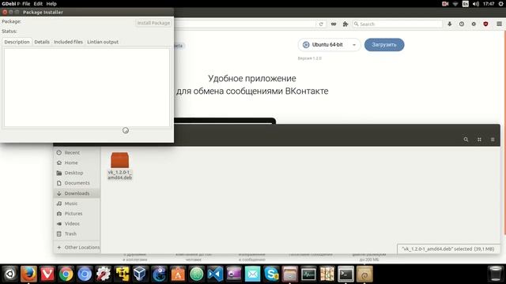Image resolution: width=506 pixels, height=284 pixels.
Task: Open the file cabinet Files icon in dock
Action: (x=290, y=274)
